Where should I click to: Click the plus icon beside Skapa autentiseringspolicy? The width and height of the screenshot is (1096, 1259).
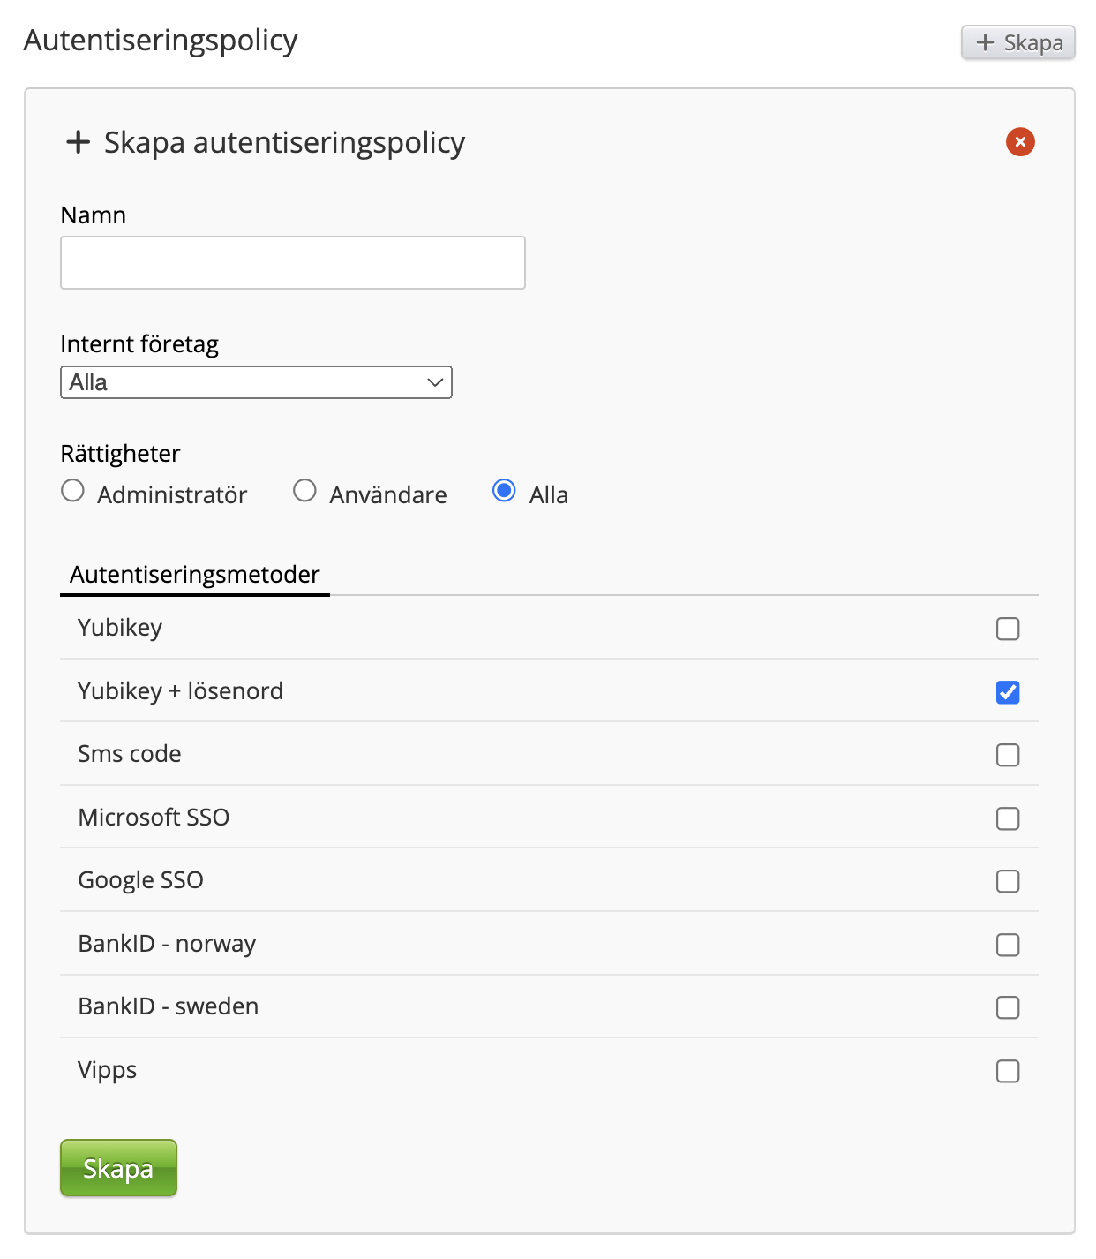[79, 142]
